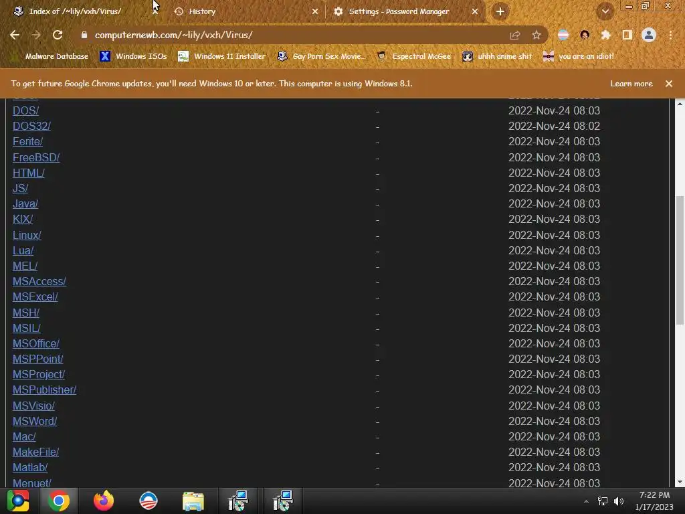Open Malware Database bookmark
The height and width of the screenshot is (514, 685).
click(51, 56)
